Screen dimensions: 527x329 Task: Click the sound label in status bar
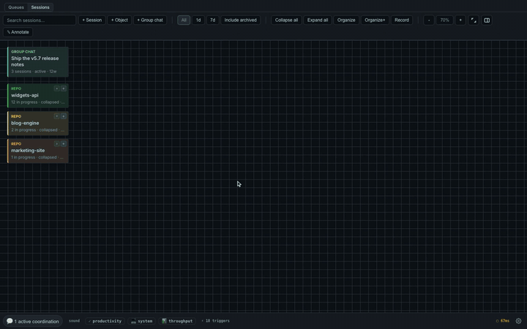(74, 321)
